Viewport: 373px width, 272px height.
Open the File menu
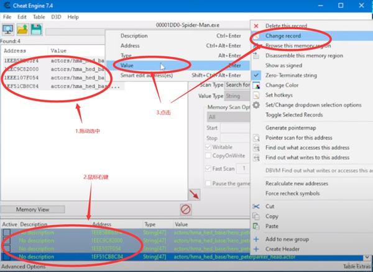click(x=7, y=17)
